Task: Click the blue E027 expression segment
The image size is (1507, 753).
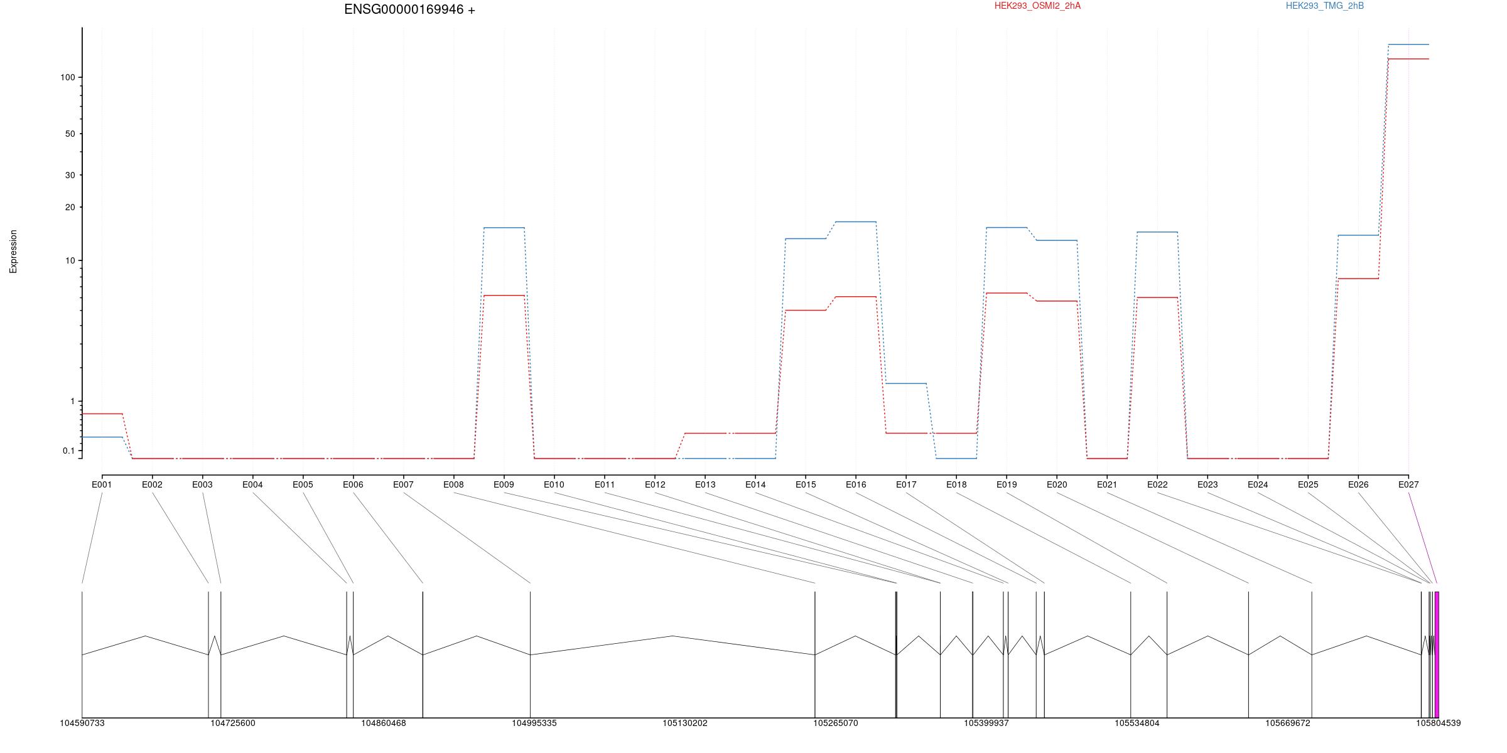Action: point(1408,45)
